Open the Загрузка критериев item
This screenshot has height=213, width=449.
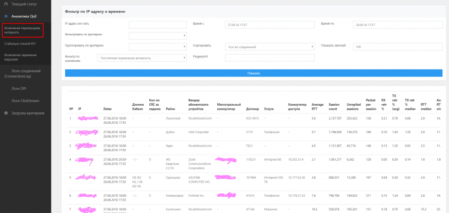pos(28,113)
